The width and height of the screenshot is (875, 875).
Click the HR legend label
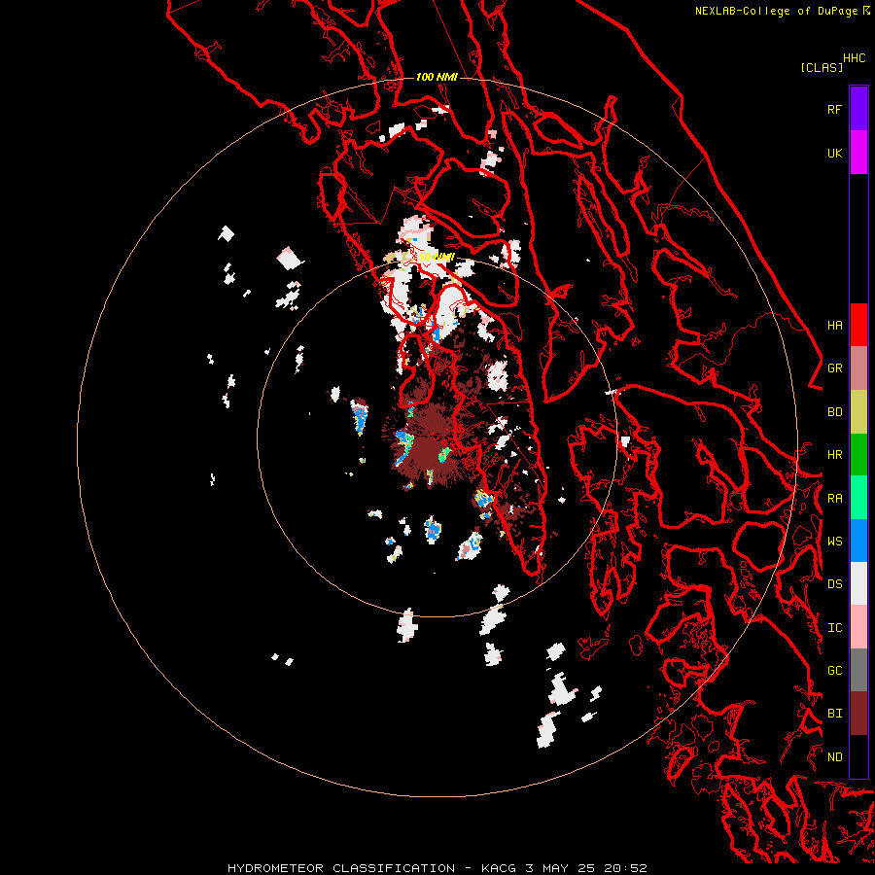(834, 455)
